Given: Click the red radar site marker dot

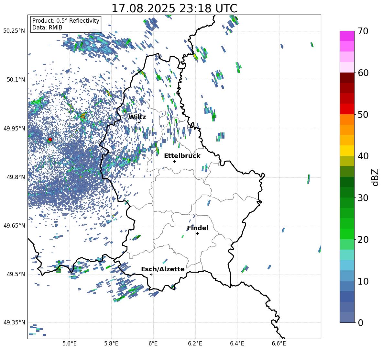Looking at the screenshot, I should [x=50, y=139].
